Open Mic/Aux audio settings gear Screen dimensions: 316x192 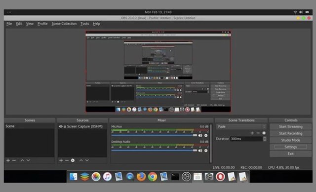point(206,136)
